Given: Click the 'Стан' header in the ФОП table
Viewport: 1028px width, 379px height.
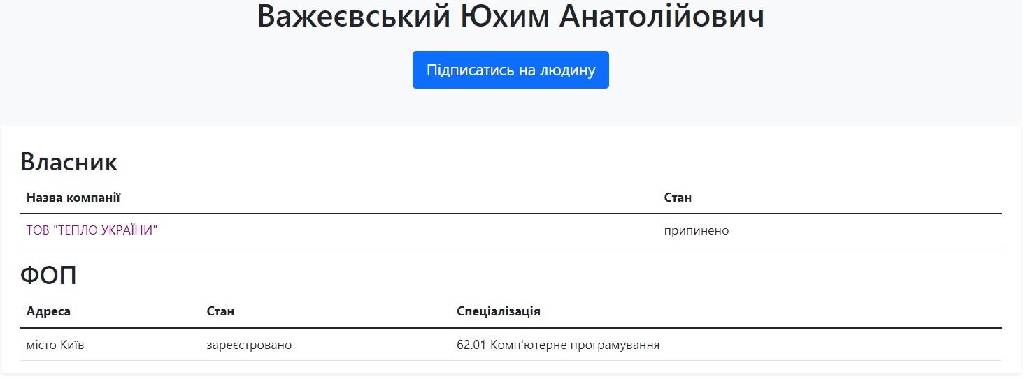Looking at the screenshot, I should [x=220, y=311].
